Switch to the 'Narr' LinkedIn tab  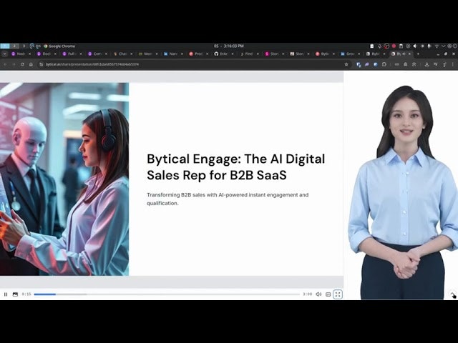coord(173,54)
